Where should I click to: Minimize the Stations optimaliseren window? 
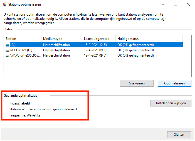click(x=163, y=4)
